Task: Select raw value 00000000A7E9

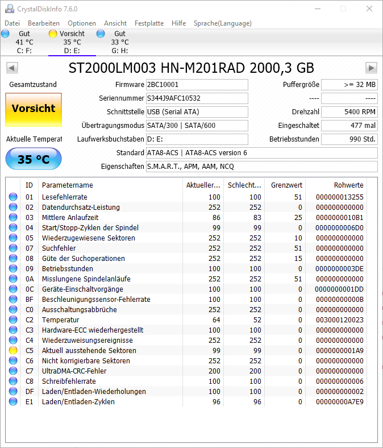Action: coord(340,402)
